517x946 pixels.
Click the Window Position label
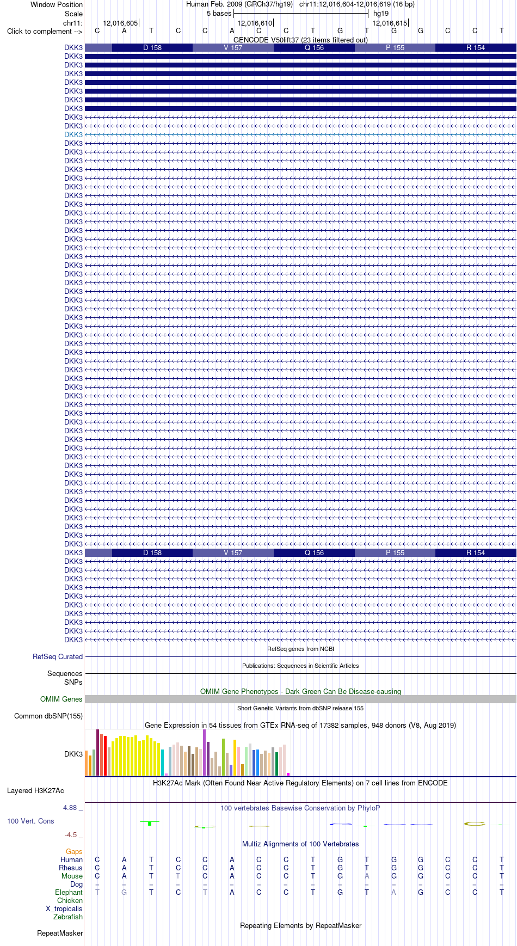[x=57, y=4]
